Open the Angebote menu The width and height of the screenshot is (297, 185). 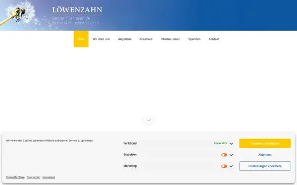pos(125,39)
